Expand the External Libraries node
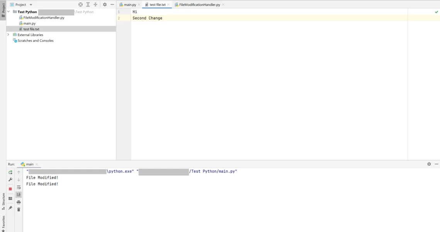440x232 pixels. point(8,35)
